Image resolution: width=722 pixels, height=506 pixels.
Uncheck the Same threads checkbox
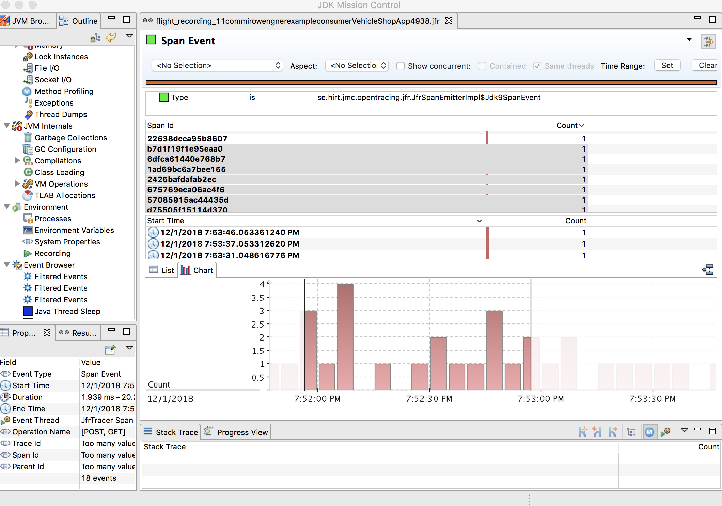[x=537, y=66]
